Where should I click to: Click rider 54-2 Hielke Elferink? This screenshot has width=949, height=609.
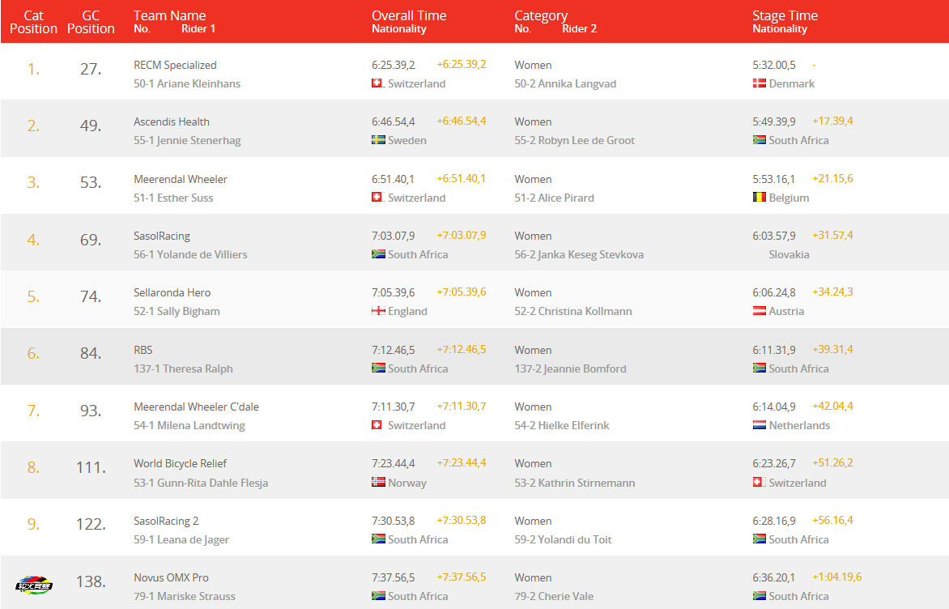(x=562, y=426)
